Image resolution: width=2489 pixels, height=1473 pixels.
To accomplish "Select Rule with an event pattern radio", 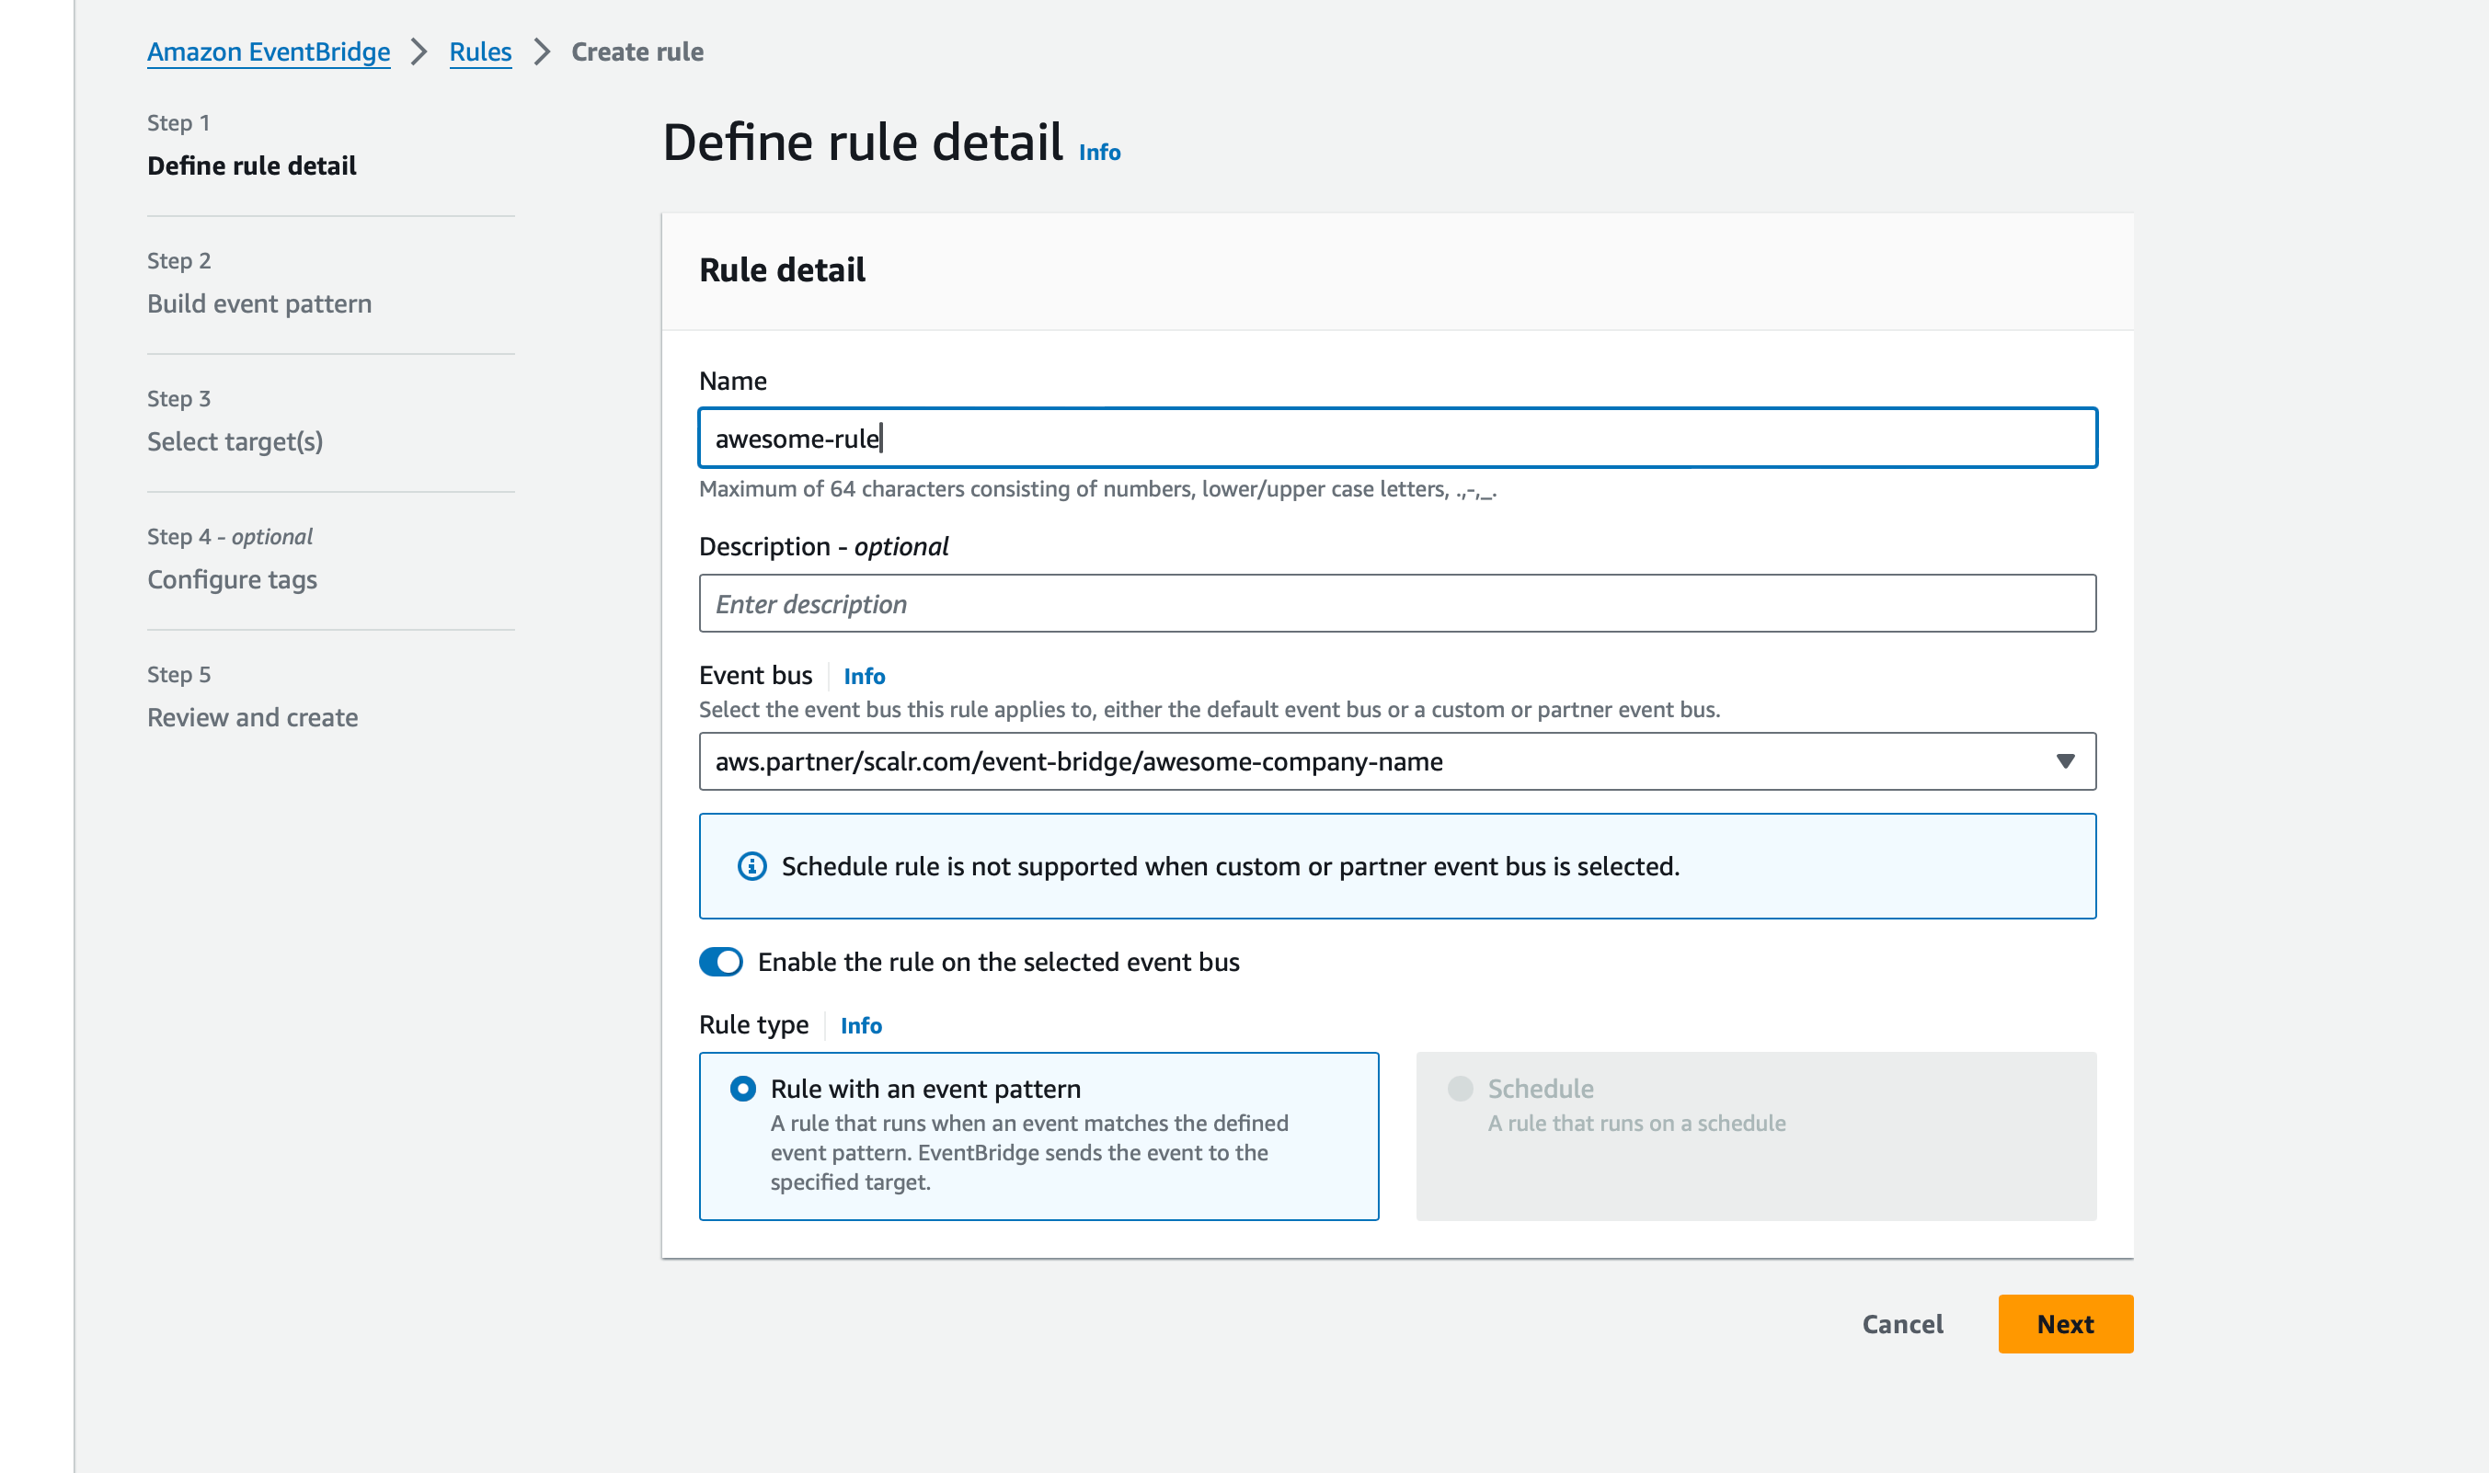I will click(742, 1089).
